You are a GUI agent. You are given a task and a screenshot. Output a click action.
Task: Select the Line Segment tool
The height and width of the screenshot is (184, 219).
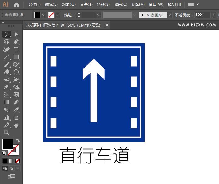[x=6, y=57]
